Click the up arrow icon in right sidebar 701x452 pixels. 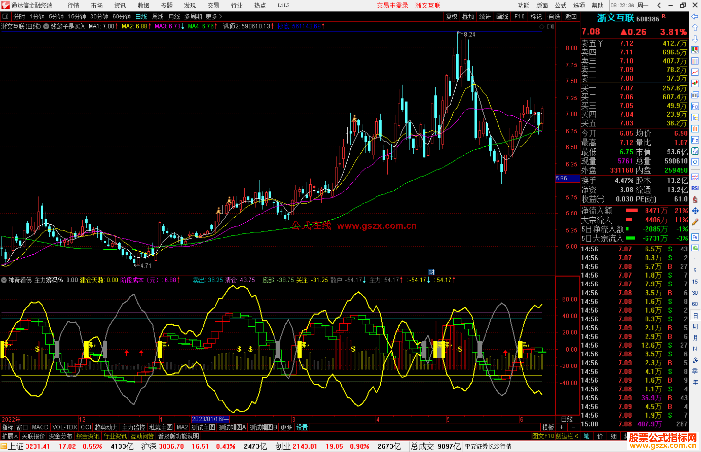695,28
